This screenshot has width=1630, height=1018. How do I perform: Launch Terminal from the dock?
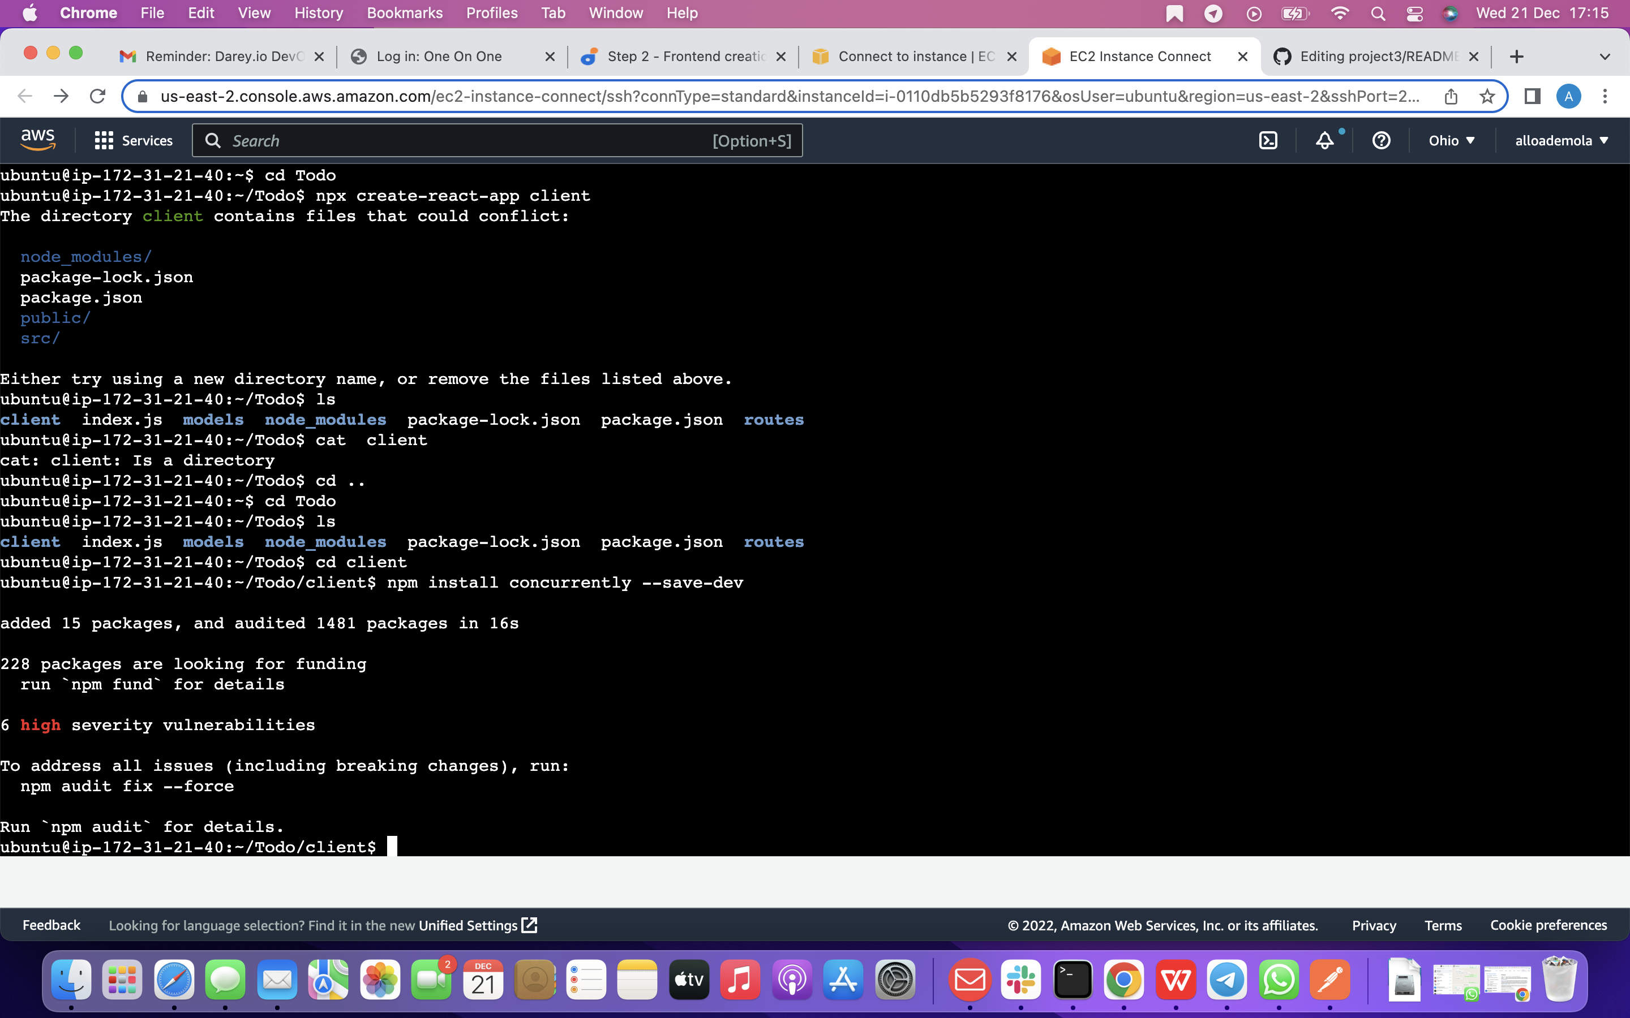pyautogui.click(x=1073, y=980)
